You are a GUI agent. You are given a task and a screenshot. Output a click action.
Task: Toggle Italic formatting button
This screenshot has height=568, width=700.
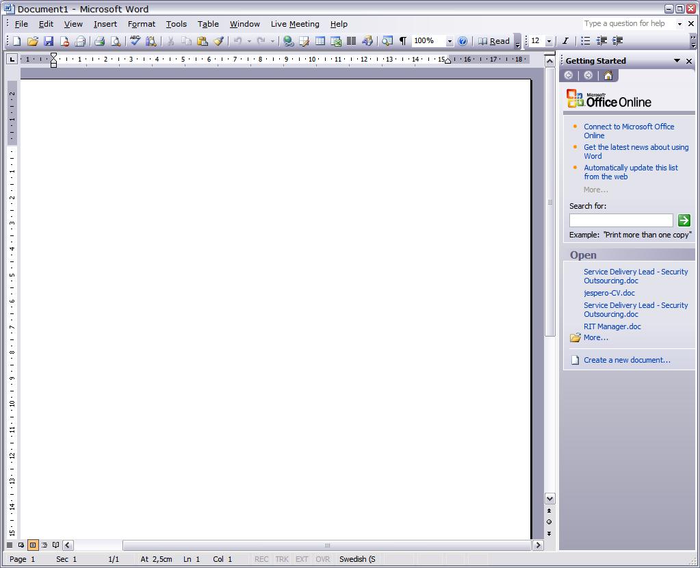[565, 41]
